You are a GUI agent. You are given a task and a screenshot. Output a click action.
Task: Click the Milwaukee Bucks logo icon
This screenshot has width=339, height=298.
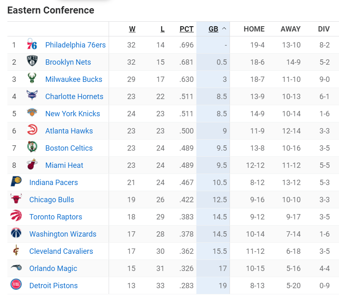coord(32,78)
